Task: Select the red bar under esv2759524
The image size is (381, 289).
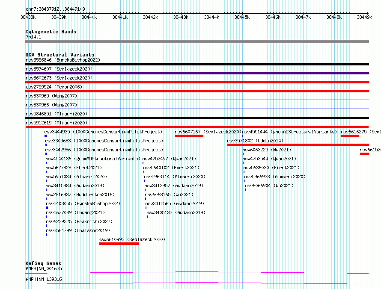Action: (197, 91)
